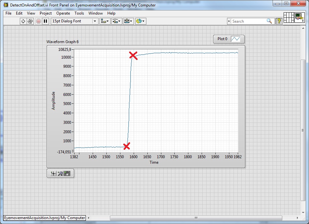Open the Tools menu
The width and height of the screenshot is (309, 224).
[79, 13]
